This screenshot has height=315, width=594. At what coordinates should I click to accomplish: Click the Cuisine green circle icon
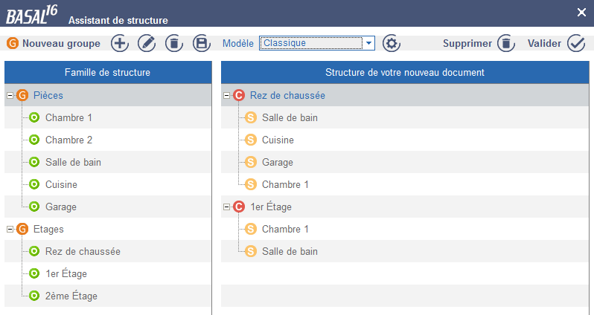coord(33,184)
